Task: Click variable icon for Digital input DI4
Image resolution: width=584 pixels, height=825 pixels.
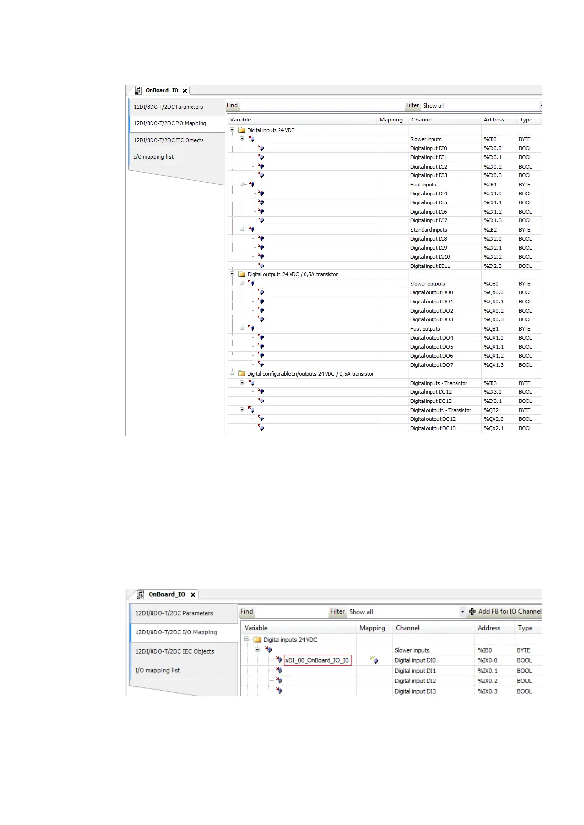Action: [261, 193]
